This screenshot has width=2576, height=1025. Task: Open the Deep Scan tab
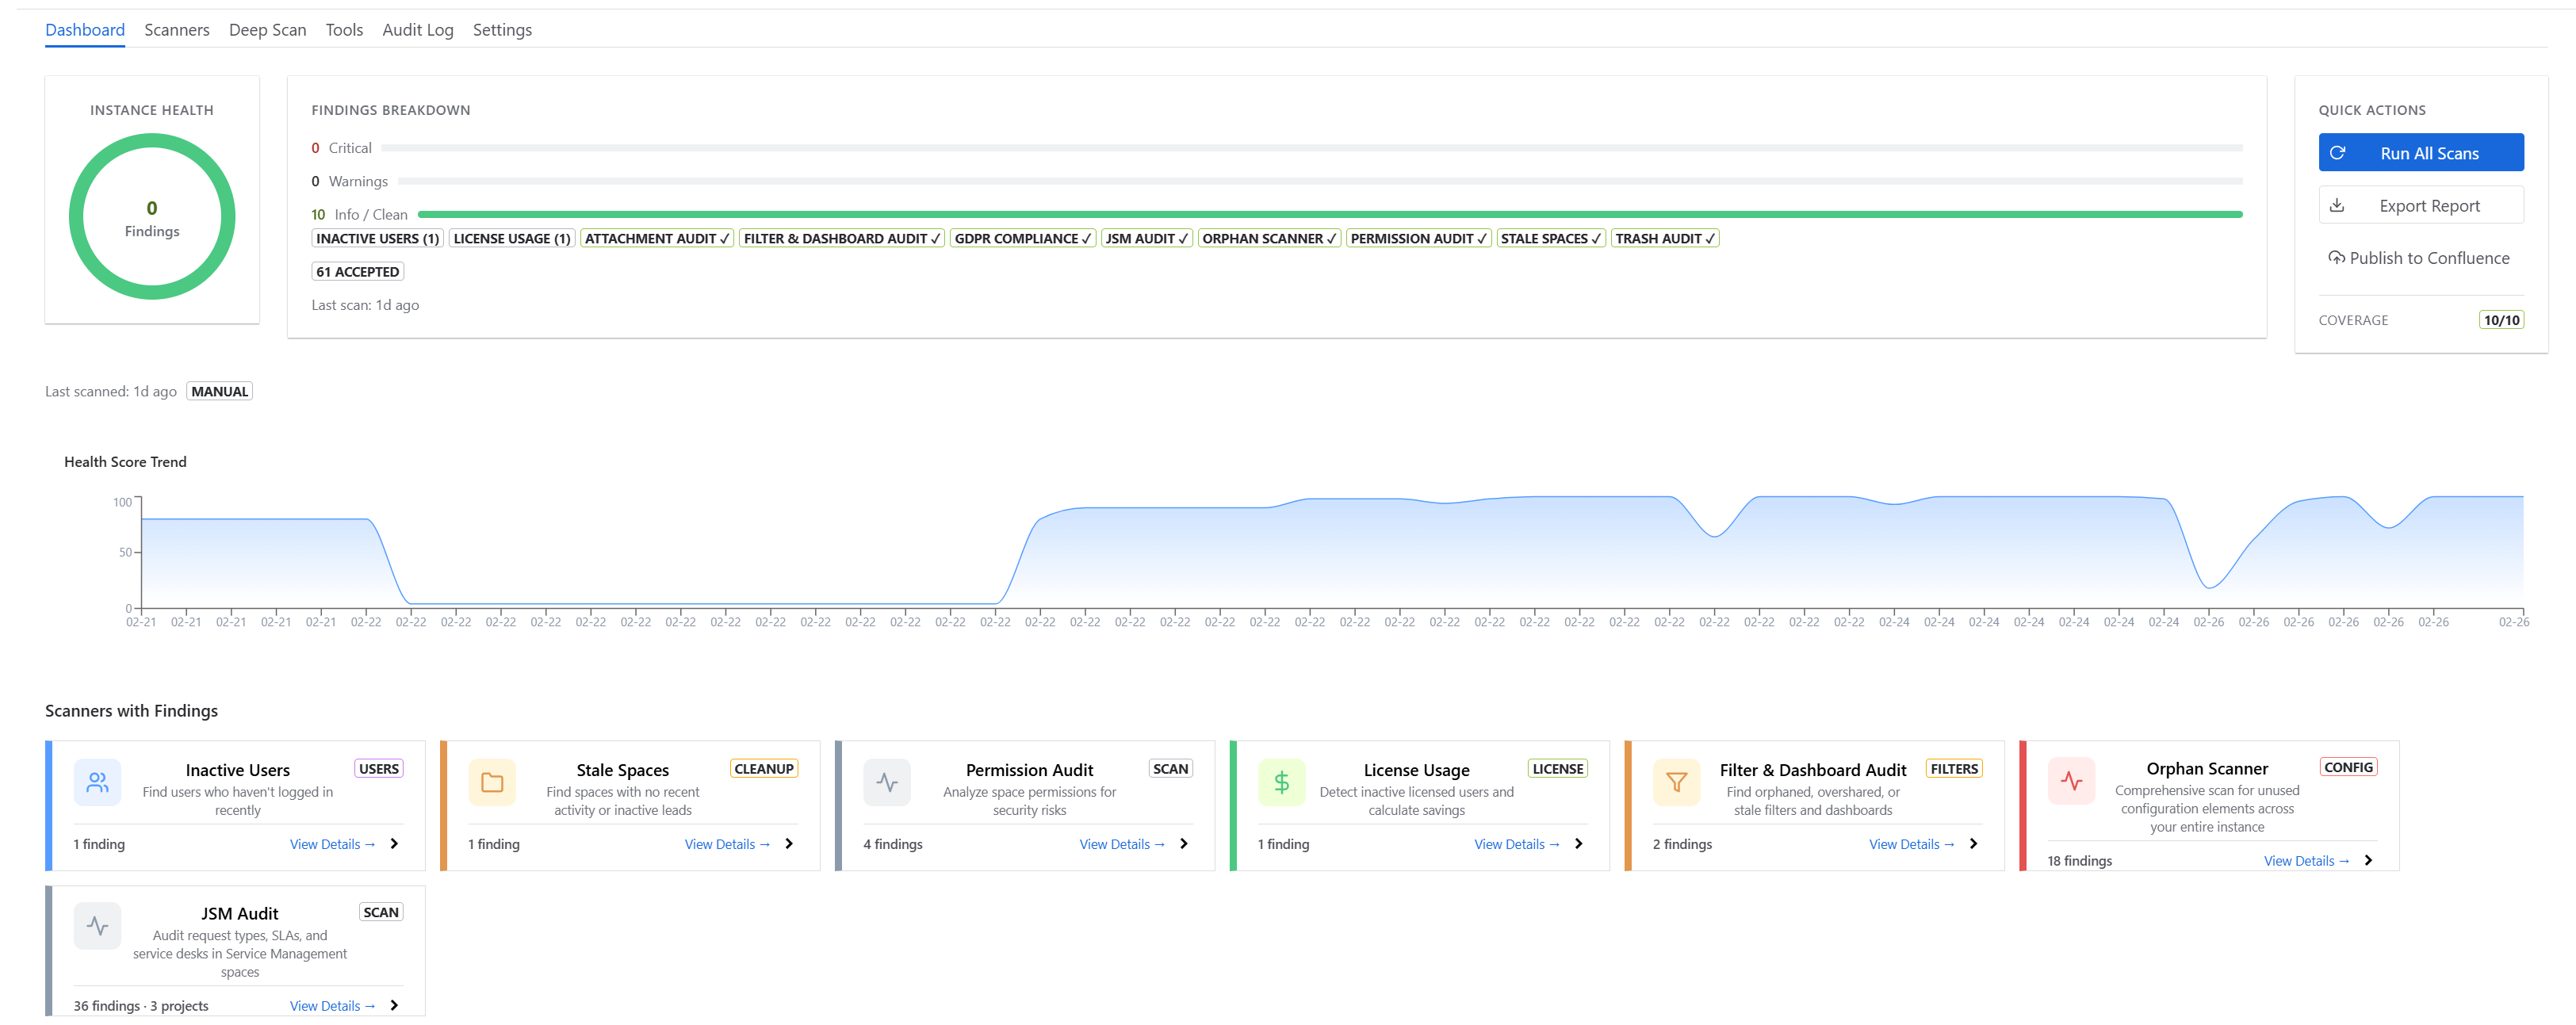(x=268, y=30)
